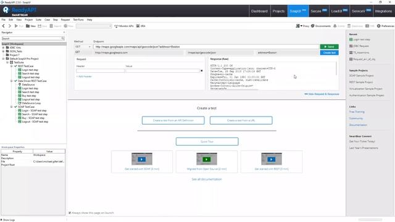395x222 pixels.
Task: Expand the JDBC Urls tree node
Action: coord(3,47)
